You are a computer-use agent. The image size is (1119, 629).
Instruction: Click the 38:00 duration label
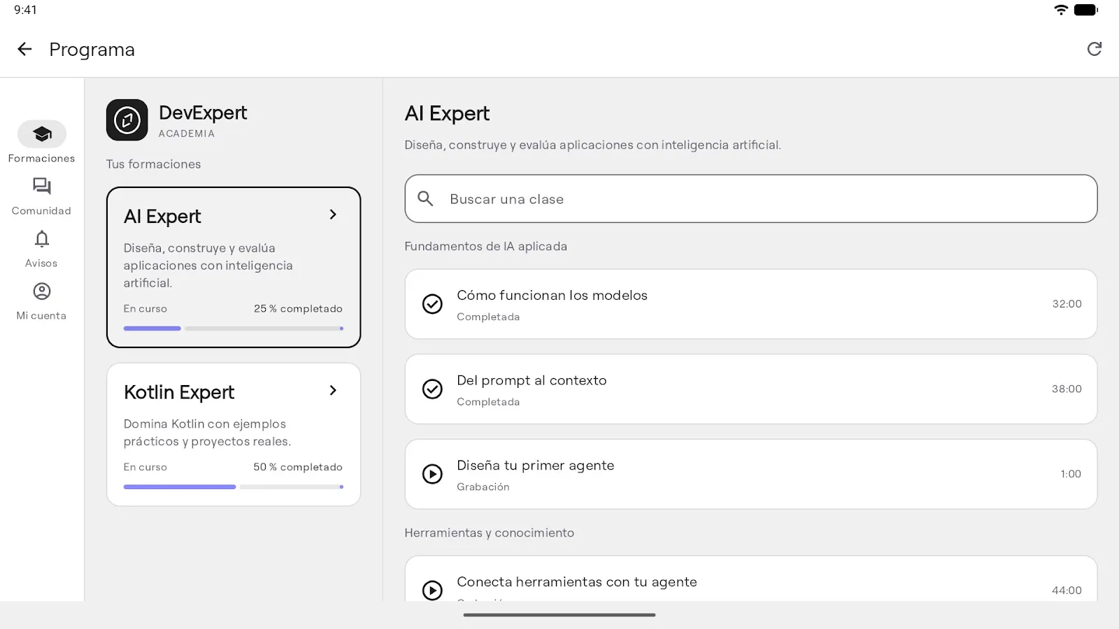tap(1067, 389)
